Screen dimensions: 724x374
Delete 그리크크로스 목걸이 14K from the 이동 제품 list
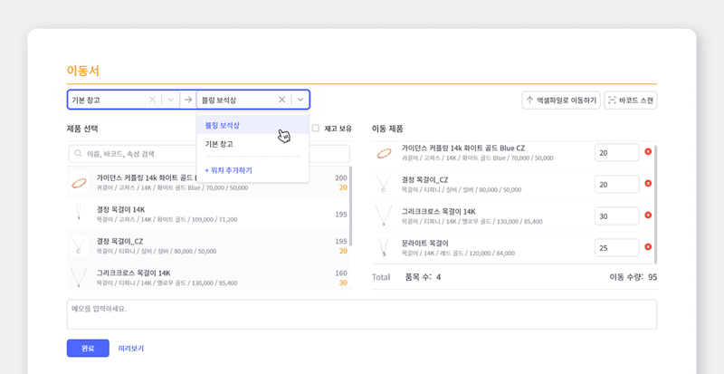pos(648,216)
